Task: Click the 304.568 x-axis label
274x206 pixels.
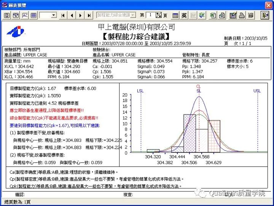Action: (x=201, y=157)
